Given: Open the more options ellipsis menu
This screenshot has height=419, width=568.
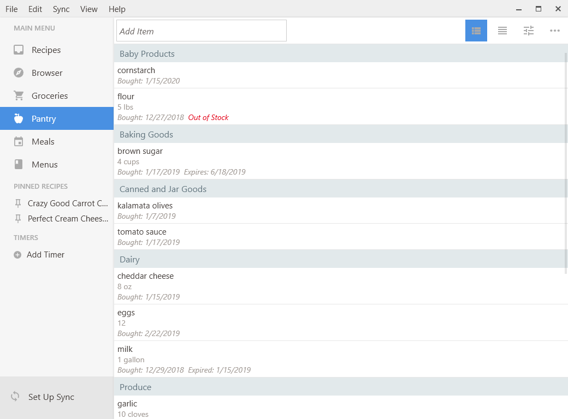Looking at the screenshot, I should click(x=554, y=31).
